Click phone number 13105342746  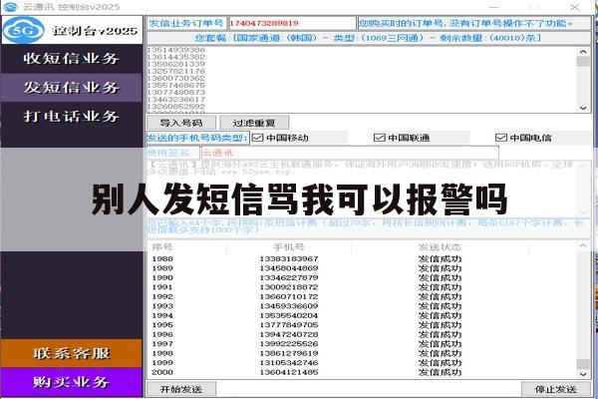289,363
